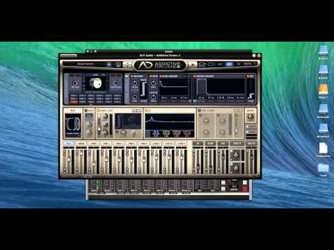
Task: Select the Room mixer channel button
Action: 210,144
